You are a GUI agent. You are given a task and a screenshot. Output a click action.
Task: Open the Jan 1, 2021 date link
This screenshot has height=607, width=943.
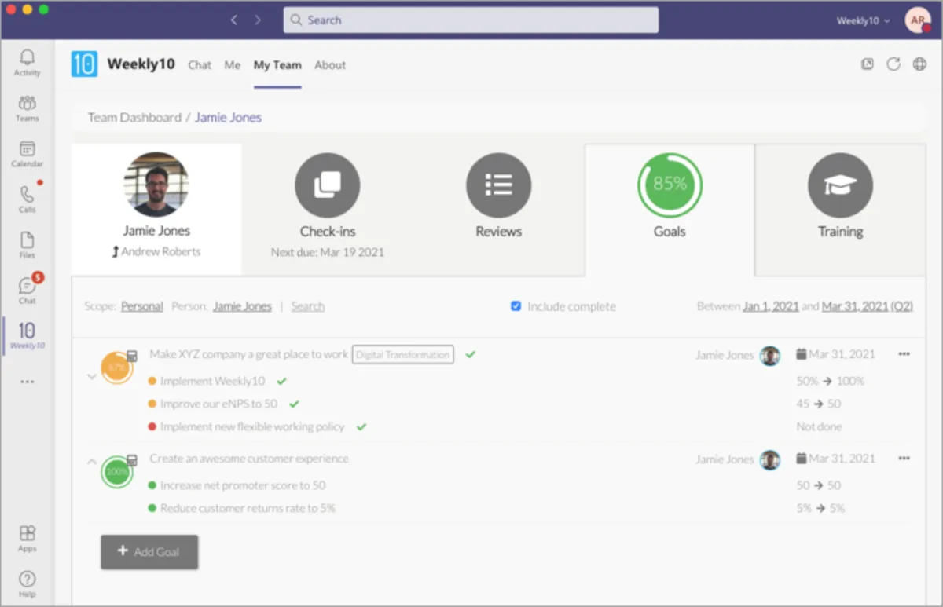pos(771,306)
